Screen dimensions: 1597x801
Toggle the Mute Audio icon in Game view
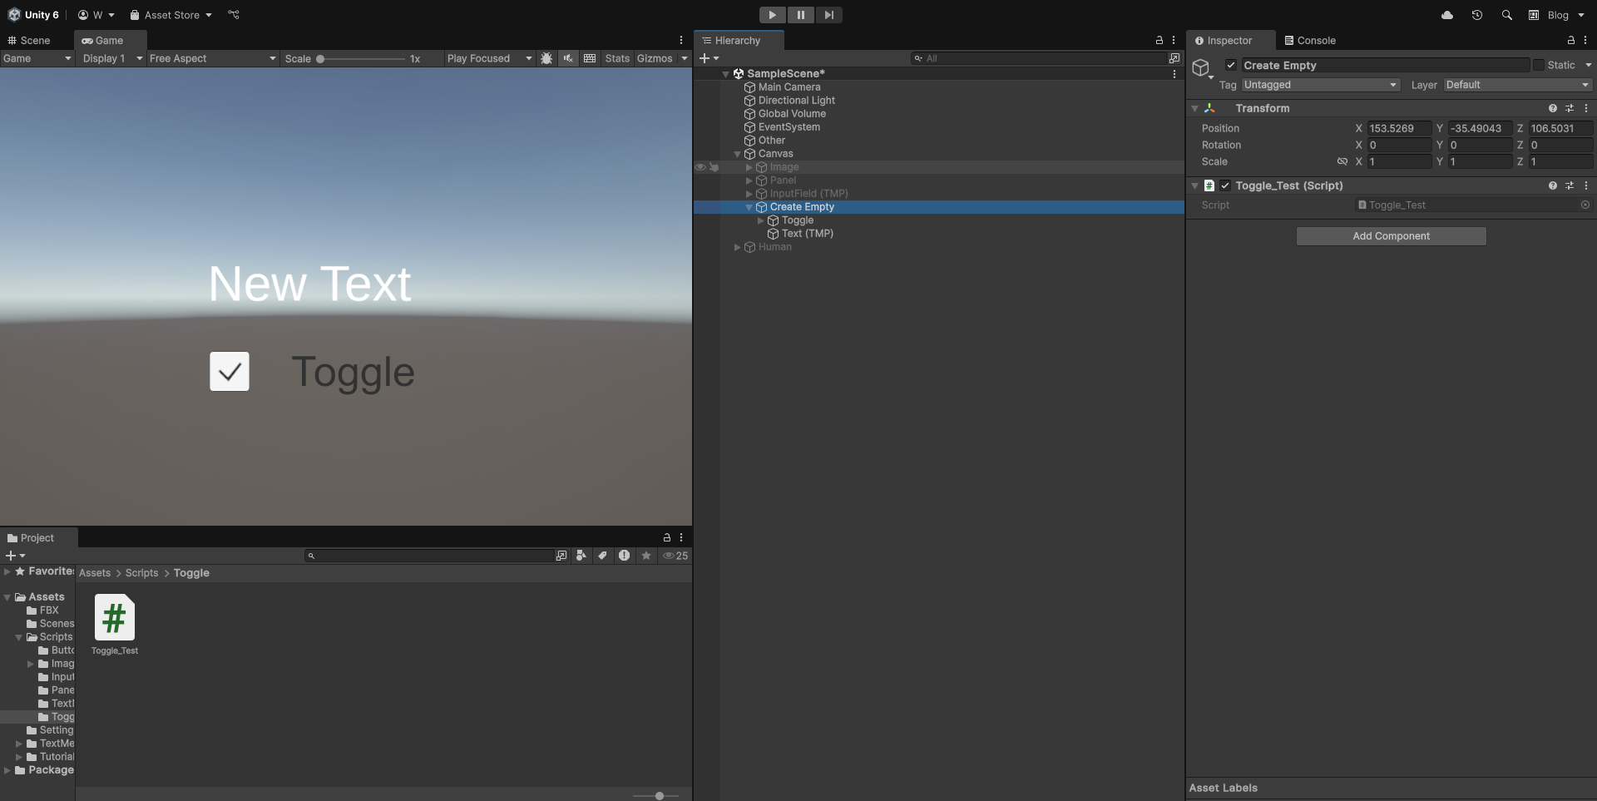[568, 58]
